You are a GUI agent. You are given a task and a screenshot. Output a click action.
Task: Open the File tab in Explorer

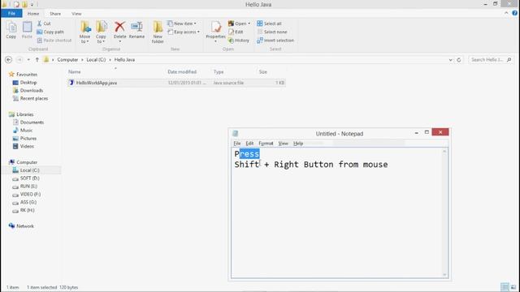11,13
